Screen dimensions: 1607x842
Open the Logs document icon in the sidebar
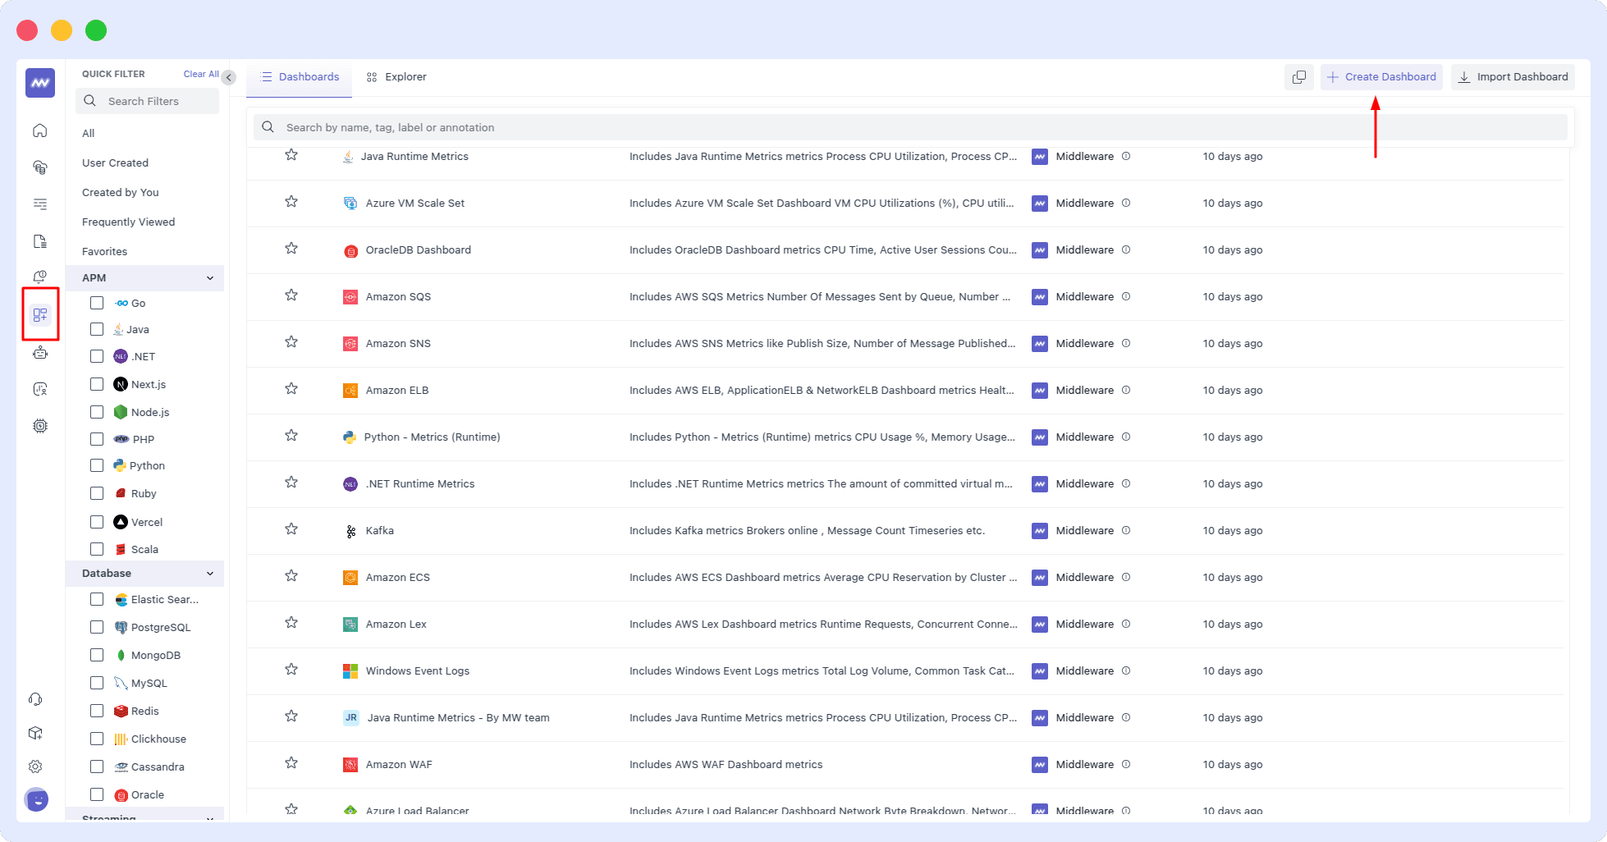[x=39, y=241]
